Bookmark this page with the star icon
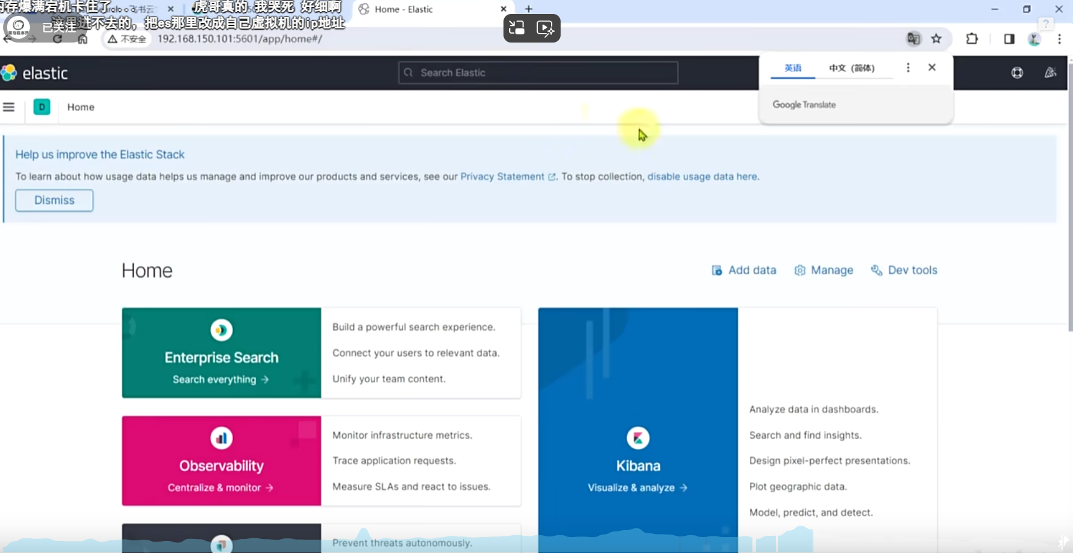The height and width of the screenshot is (553, 1073). coord(936,39)
